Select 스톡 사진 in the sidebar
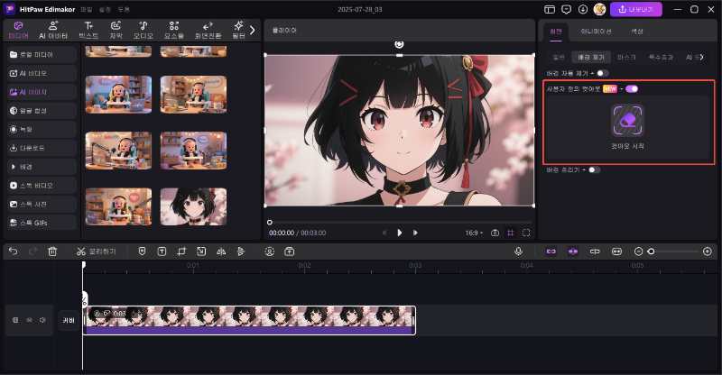722x375 pixels. click(42, 204)
